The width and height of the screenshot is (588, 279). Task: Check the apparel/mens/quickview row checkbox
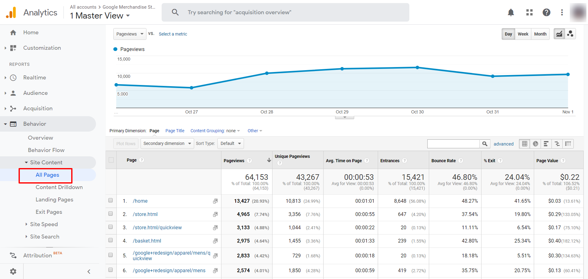point(111,255)
